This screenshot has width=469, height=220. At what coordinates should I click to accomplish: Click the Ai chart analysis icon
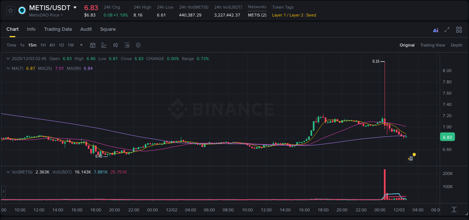[436, 30]
